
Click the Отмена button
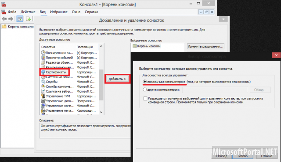click(x=267, y=156)
